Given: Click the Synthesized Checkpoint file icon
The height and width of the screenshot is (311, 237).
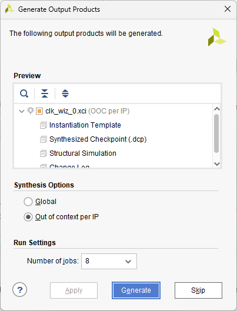Looking at the screenshot, I should (x=44, y=139).
